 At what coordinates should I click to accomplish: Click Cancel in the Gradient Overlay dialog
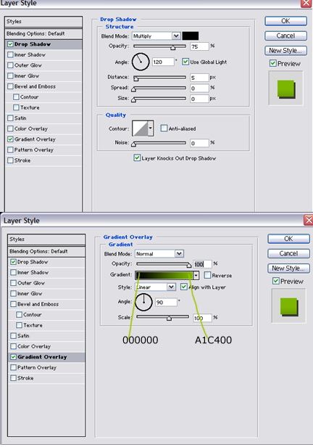(288, 254)
